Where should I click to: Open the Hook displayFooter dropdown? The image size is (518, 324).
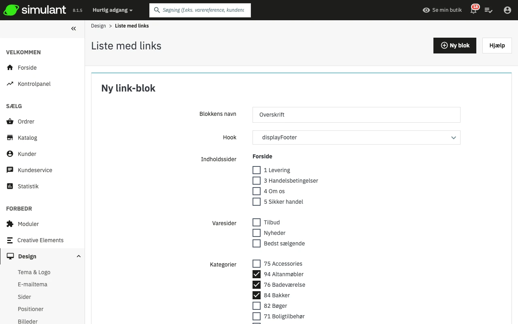356,138
